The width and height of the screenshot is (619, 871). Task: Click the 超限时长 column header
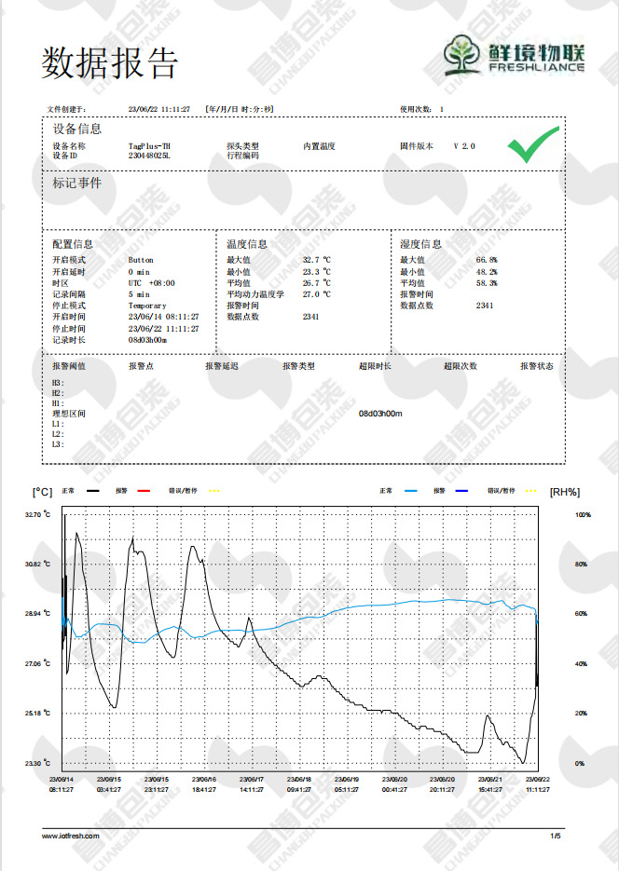click(x=375, y=366)
